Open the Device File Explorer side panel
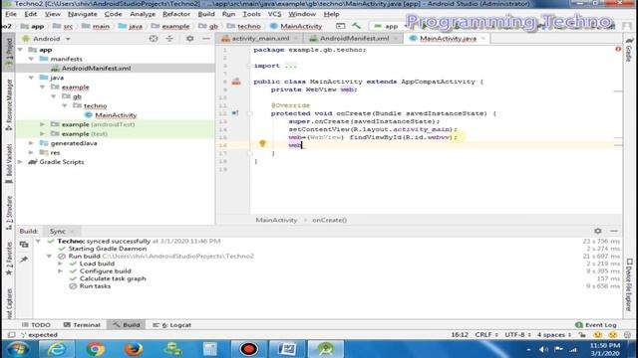Screen dimensions: 638x358 (629, 285)
